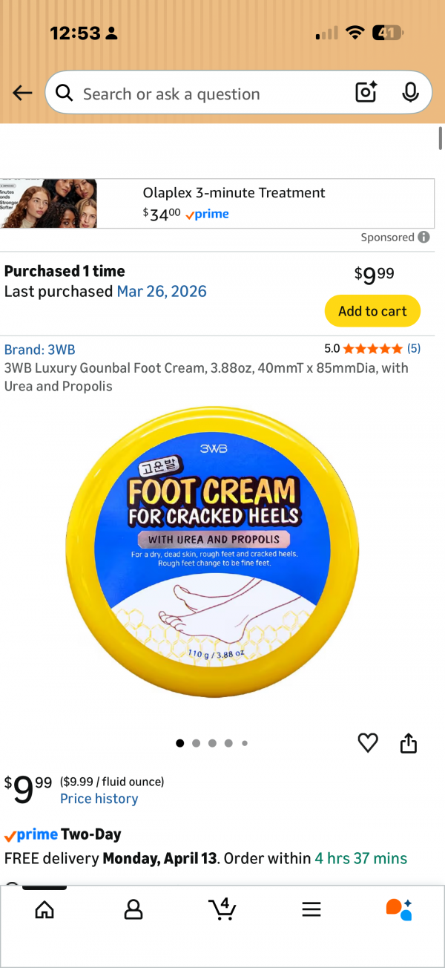Tap the share icon below product image
Image resolution: width=445 pixels, height=968 pixels.
pyautogui.click(x=409, y=742)
